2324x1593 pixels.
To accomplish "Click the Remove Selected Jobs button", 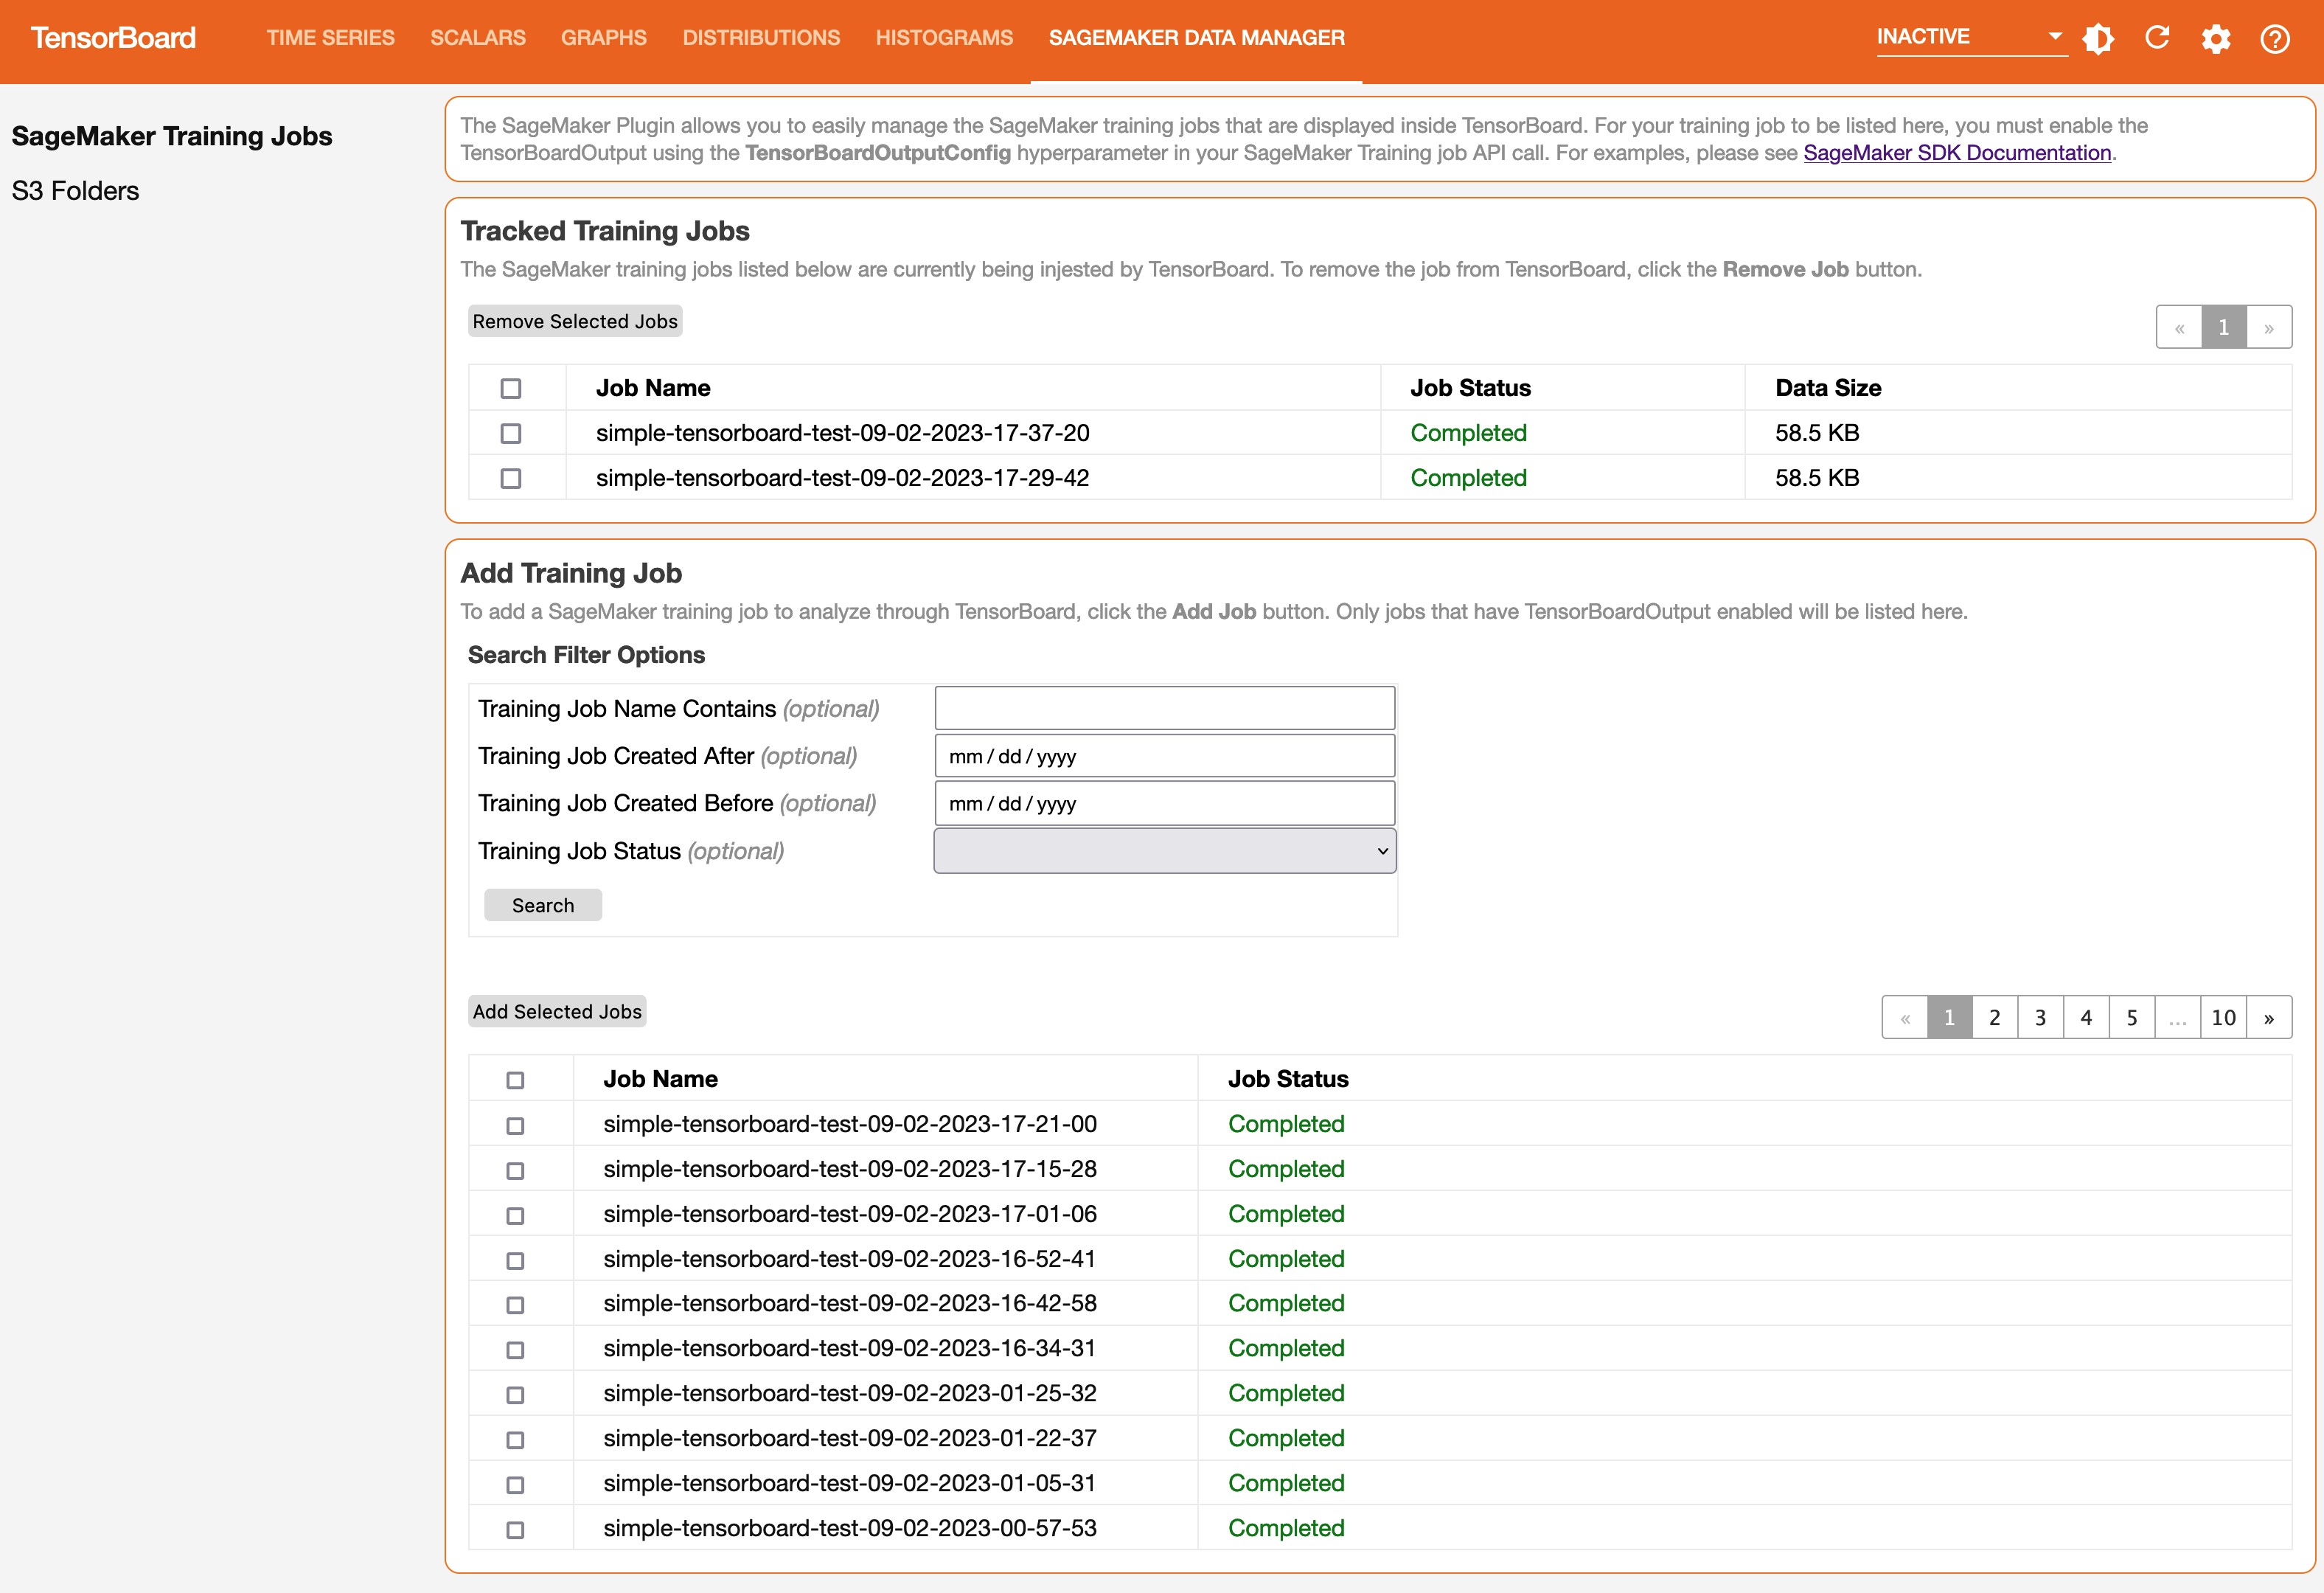I will pos(575,321).
